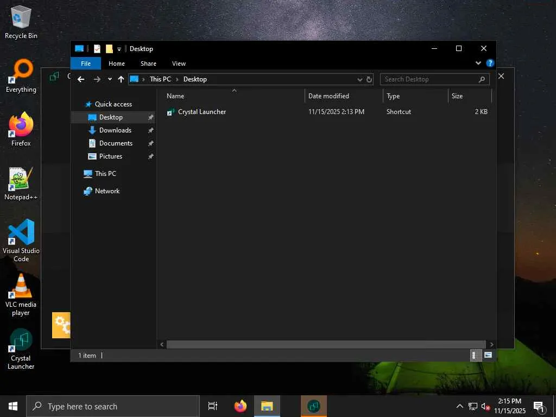The image size is (556, 417).
Task: Go forward with the Forward arrow
Action: click(97, 79)
